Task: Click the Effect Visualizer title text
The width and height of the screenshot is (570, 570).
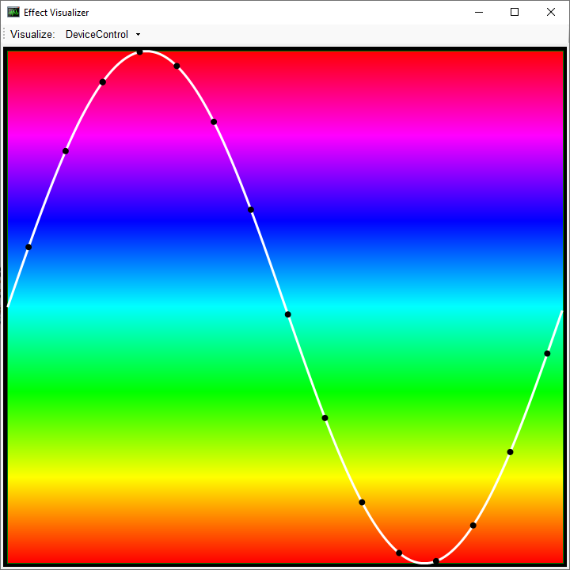Action: pos(56,13)
